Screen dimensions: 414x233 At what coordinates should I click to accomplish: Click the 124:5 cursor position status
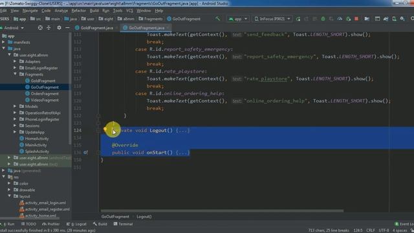tap(358, 230)
